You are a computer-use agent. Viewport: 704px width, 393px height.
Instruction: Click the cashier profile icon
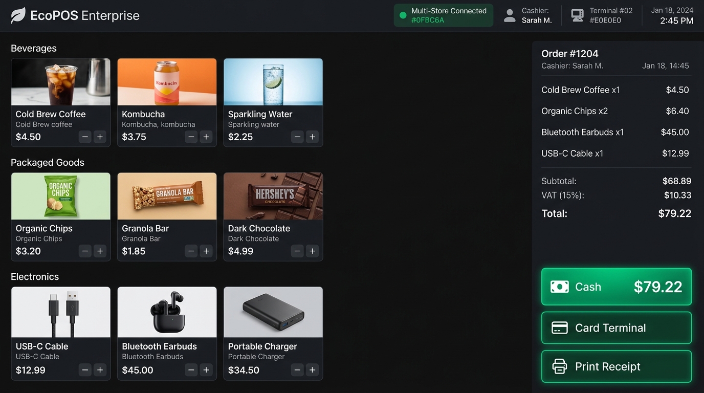[510, 15]
